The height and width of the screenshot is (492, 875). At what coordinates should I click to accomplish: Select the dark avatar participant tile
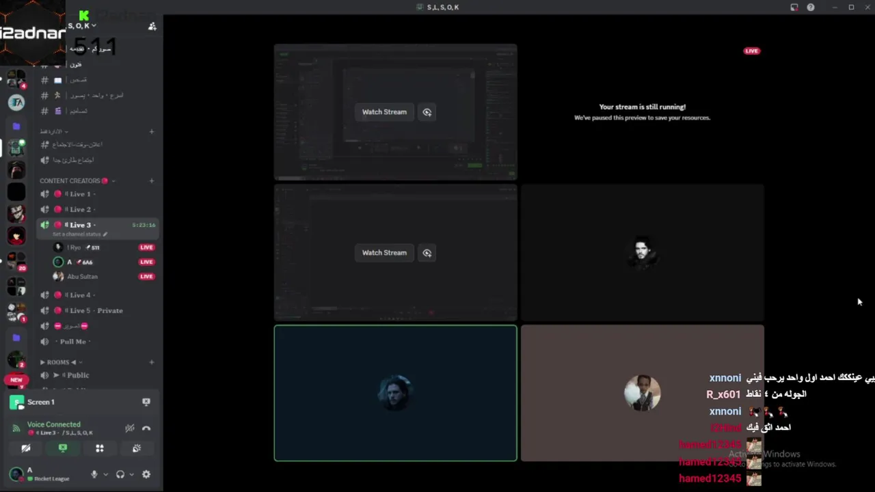[642, 252]
